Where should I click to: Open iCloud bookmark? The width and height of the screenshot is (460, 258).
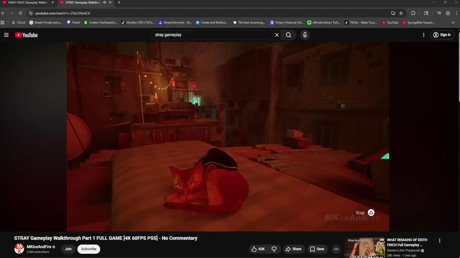[x=18, y=23]
